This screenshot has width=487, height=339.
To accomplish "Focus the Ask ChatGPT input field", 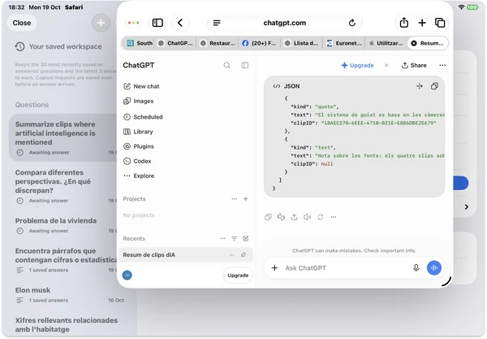I will tap(345, 267).
